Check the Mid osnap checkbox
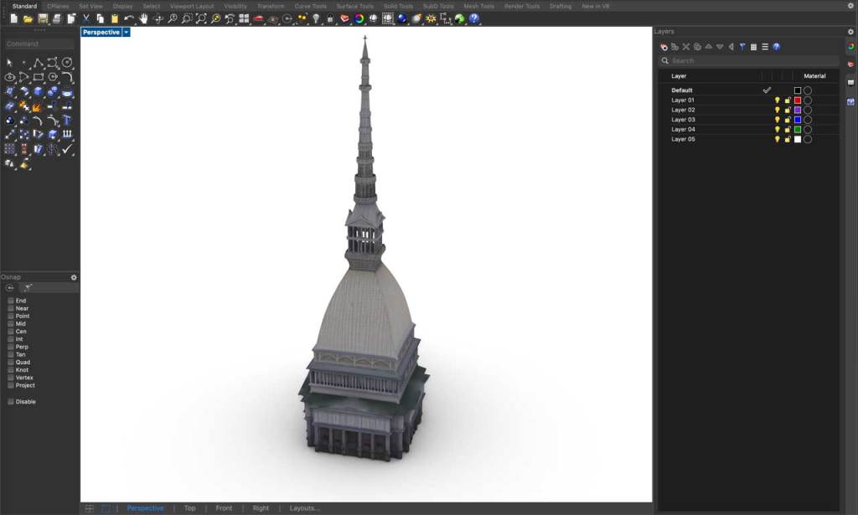 pos(11,323)
